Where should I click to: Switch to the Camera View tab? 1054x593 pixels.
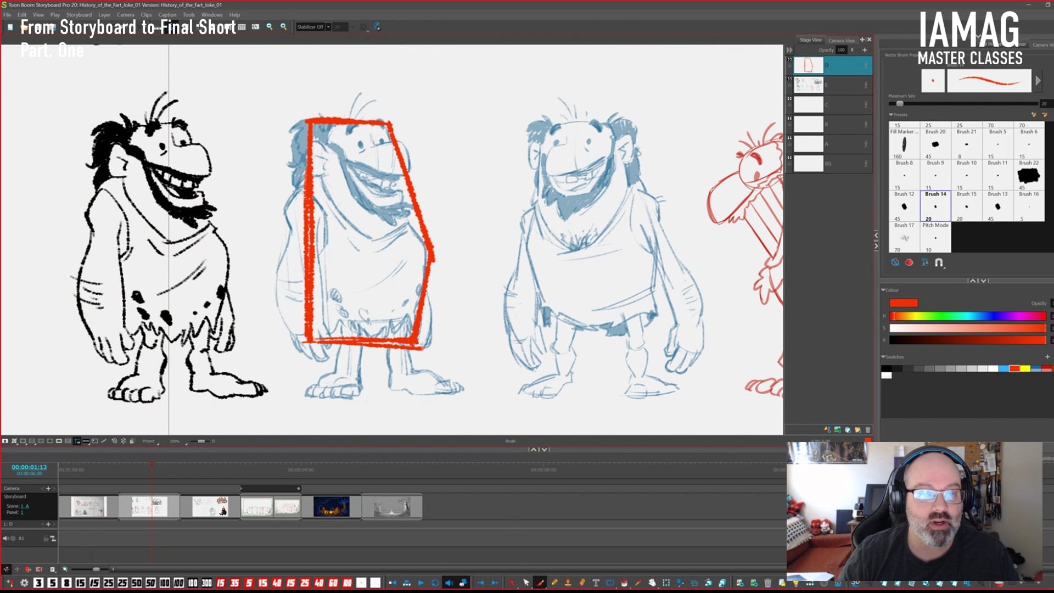pos(841,41)
